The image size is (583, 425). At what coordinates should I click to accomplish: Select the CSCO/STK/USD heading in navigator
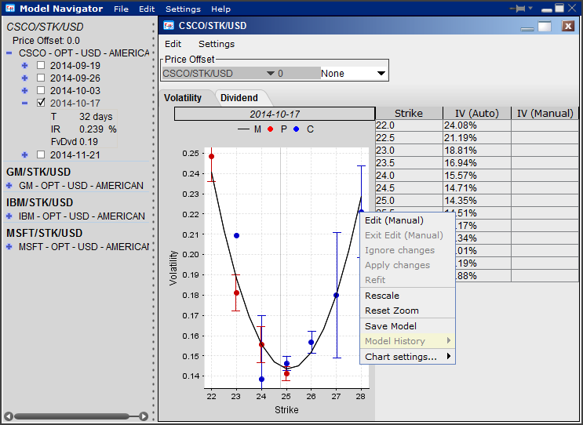[45, 27]
